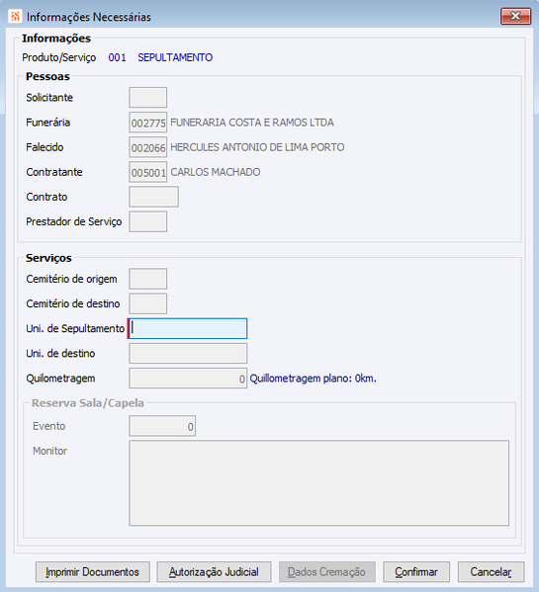Click the application icon in title bar
The height and width of the screenshot is (592, 539).
pyautogui.click(x=15, y=17)
